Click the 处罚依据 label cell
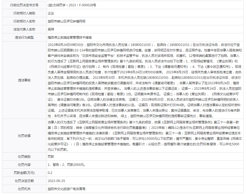This screenshot has height=194, width=247. point(24,136)
